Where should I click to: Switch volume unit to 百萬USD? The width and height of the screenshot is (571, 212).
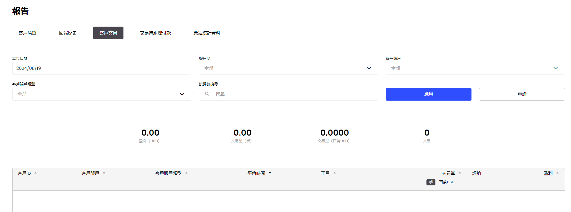447,182
